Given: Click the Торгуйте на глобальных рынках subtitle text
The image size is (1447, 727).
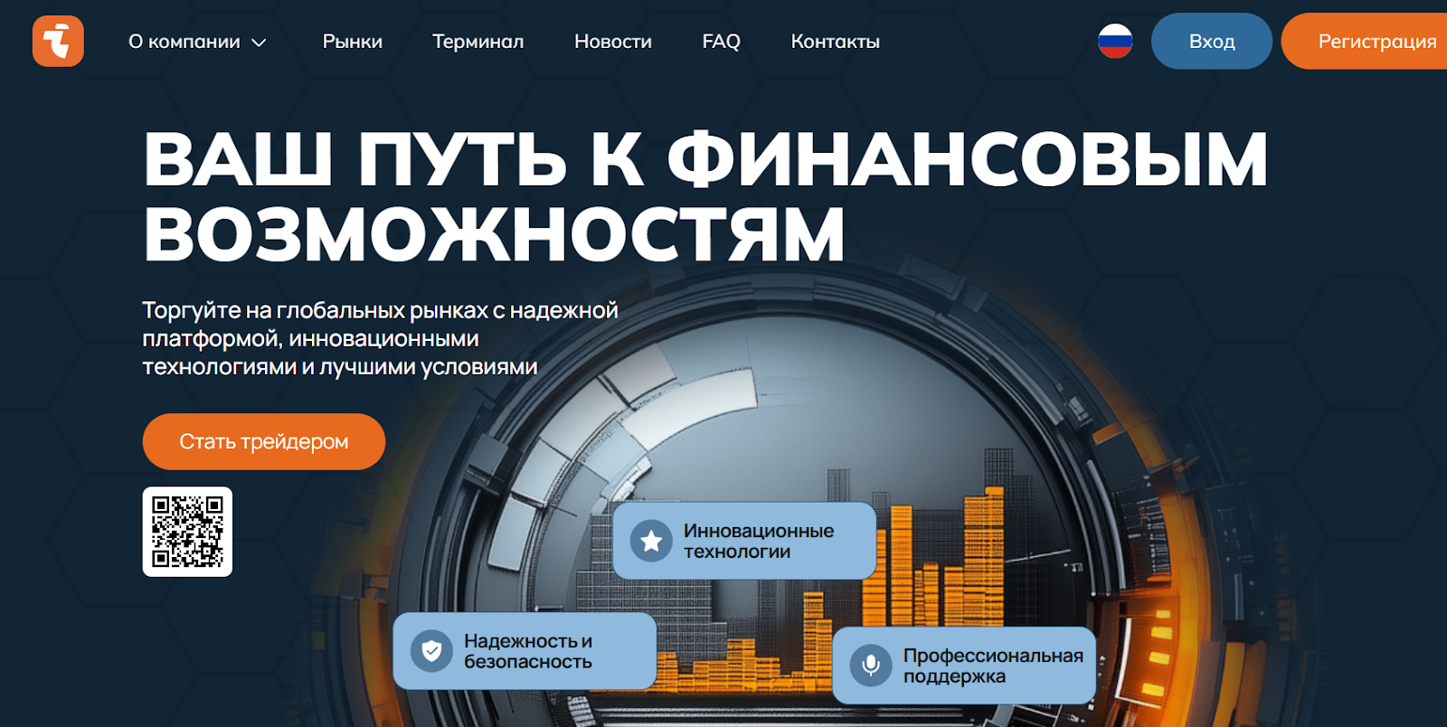Looking at the screenshot, I should click(x=381, y=338).
